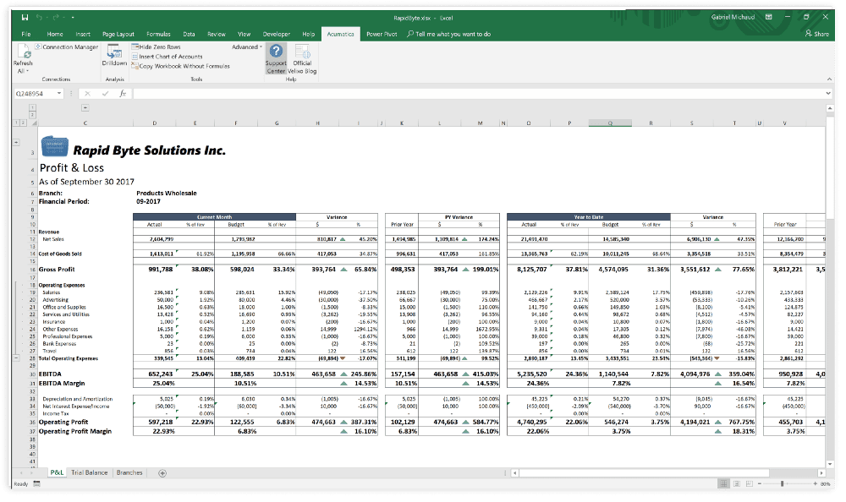Collapse the ribbon with the chevron
The width and height of the screenshot is (846, 502).
[x=829, y=79]
